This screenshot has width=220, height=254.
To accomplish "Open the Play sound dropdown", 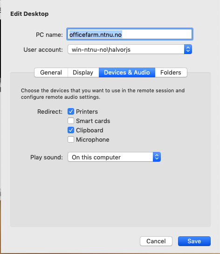I will [x=114, y=157].
